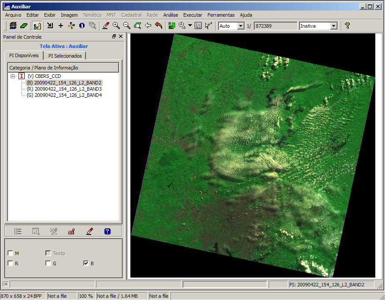Screen dimensions: 385x300
Task: Click the orange undo arrow icon
Action: point(159,26)
